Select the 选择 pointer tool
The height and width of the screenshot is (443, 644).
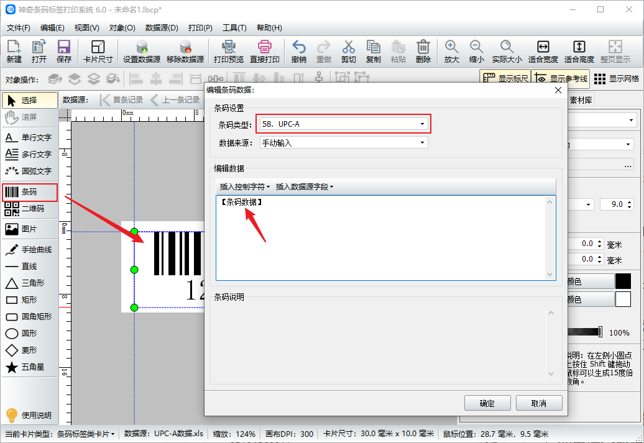pyautogui.click(x=30, y=100)
